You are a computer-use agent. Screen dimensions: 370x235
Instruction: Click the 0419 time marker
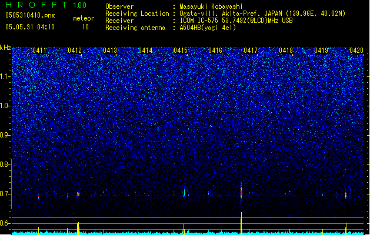(321, 51)
